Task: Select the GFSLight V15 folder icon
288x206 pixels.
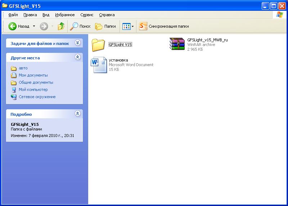Action: coord(98,45)
